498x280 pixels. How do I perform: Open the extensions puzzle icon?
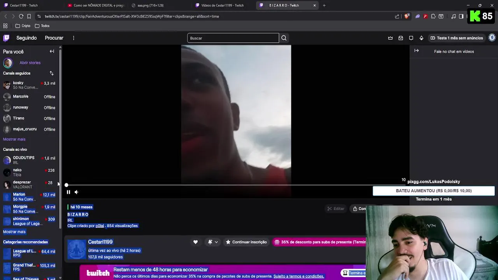point(433,16)
